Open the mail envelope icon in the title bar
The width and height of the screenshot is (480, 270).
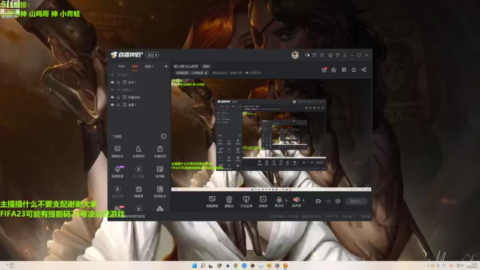pyautogui.click(x=314, y=55)
